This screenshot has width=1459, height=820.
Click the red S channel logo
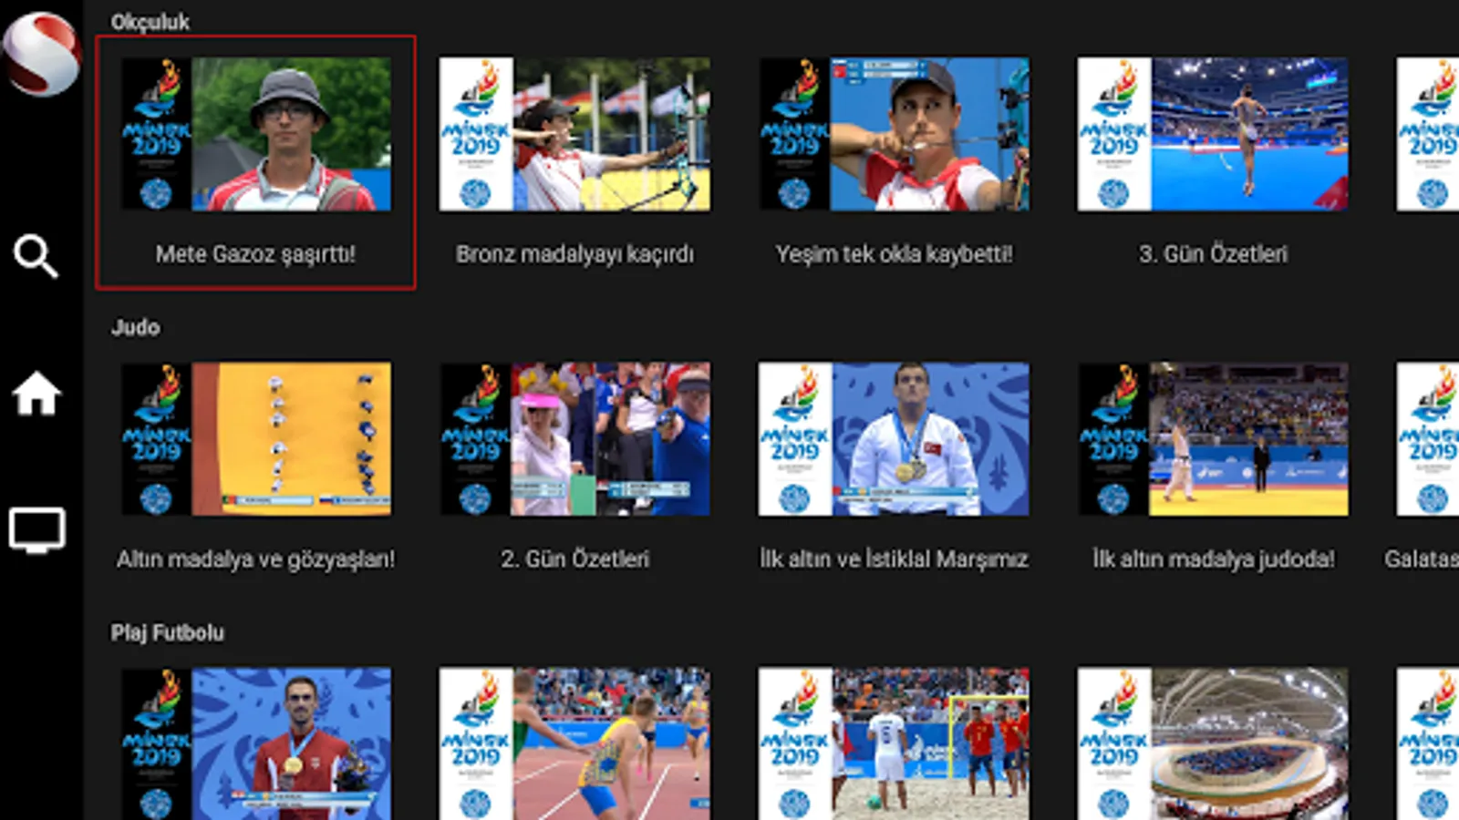(41, 53)
